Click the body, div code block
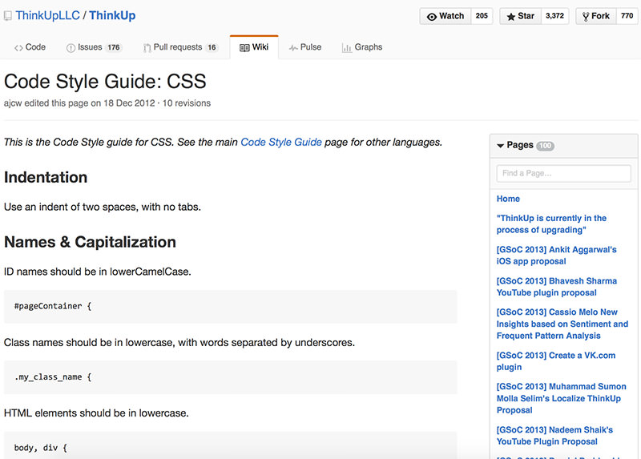The image size is (641, 459). point(230,445)
